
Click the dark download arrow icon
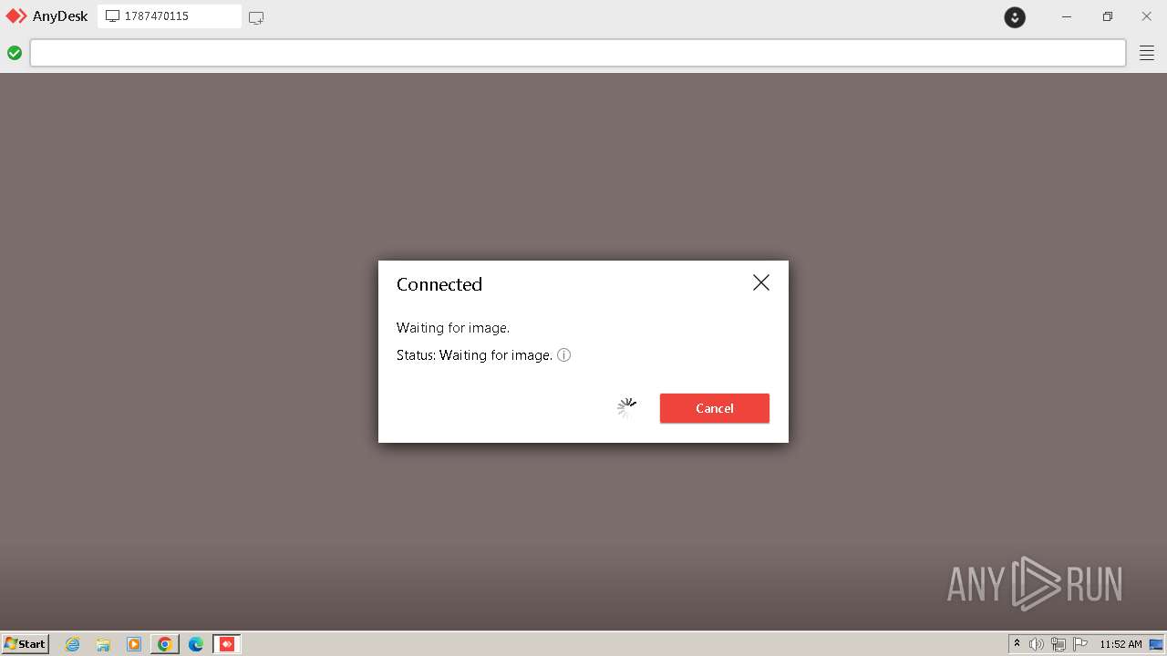point(1015,16)
